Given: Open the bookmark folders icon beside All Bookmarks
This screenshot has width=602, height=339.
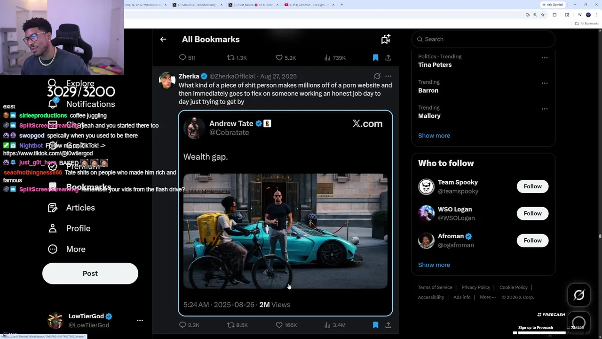Looking at the screenshot, I should (x=386, y=40).
